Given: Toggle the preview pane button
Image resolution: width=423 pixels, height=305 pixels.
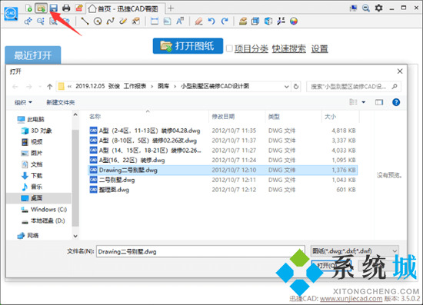Looking at the screenshot, I should (379, 102).
